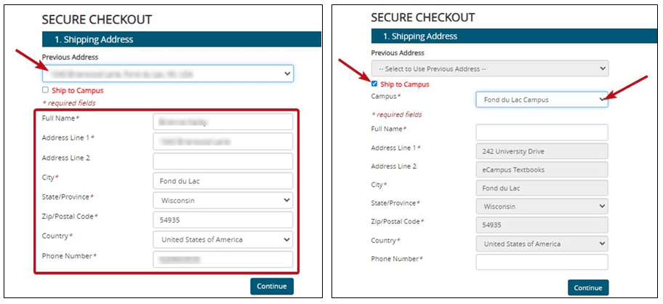
Task: Open State/Province dropdown in left form
Action: [x=222, y=200]
